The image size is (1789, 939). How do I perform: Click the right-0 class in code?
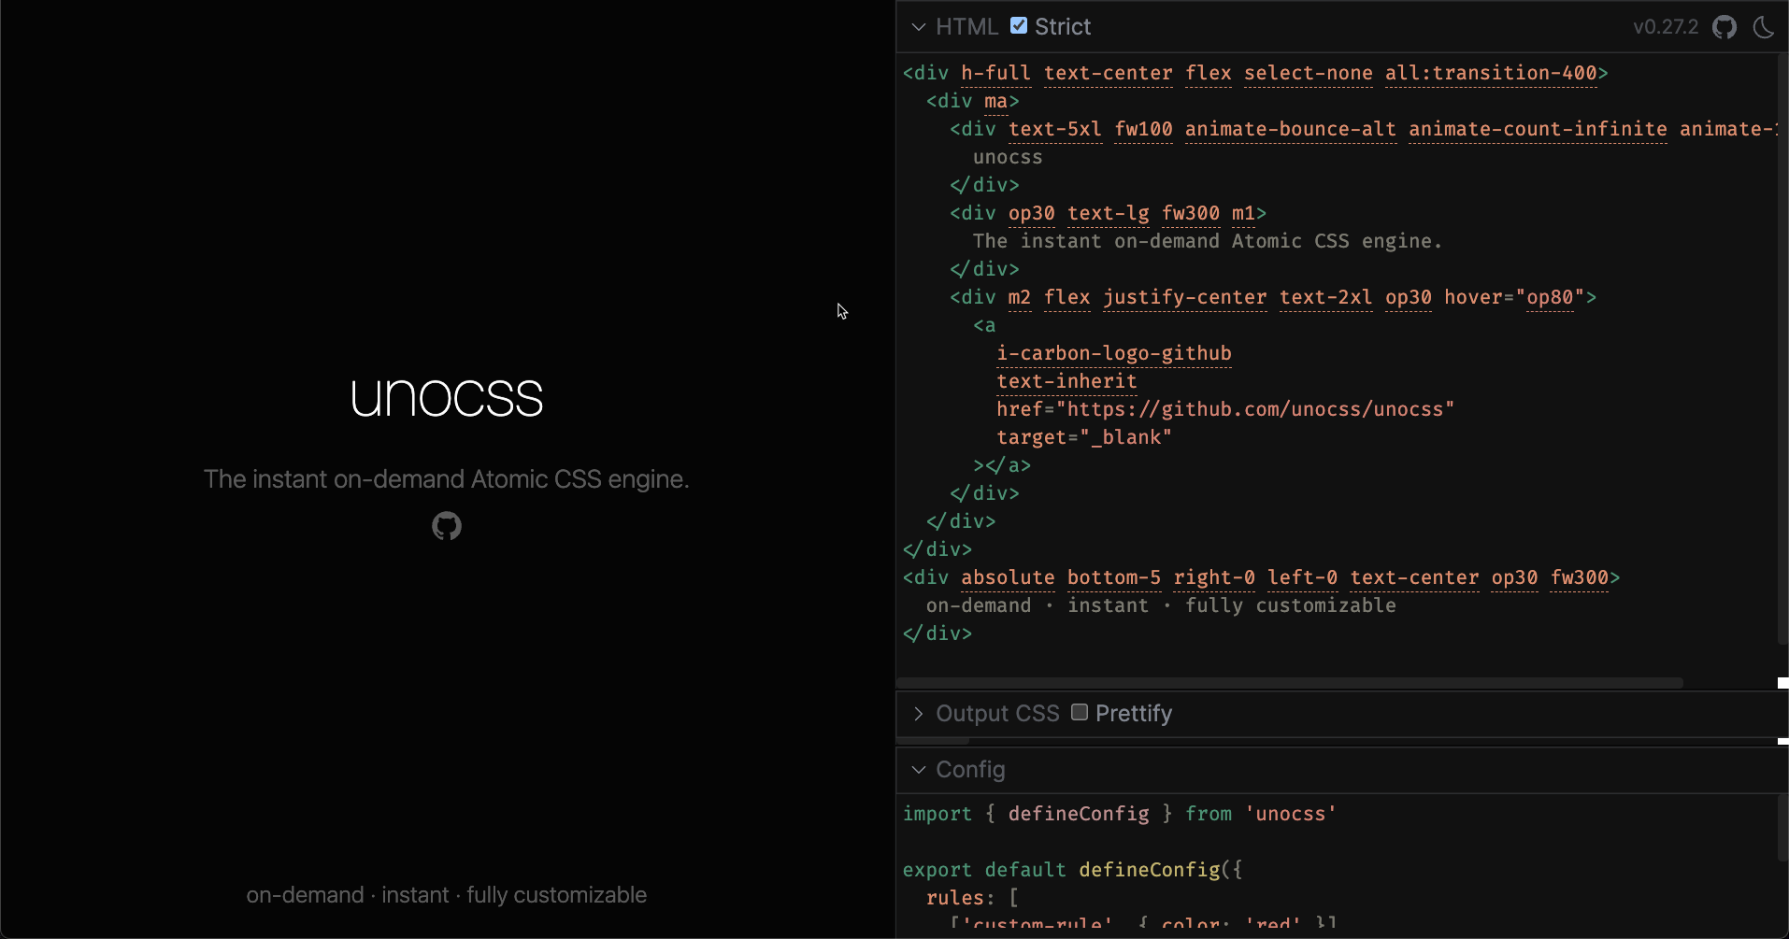pos(1214,577)
